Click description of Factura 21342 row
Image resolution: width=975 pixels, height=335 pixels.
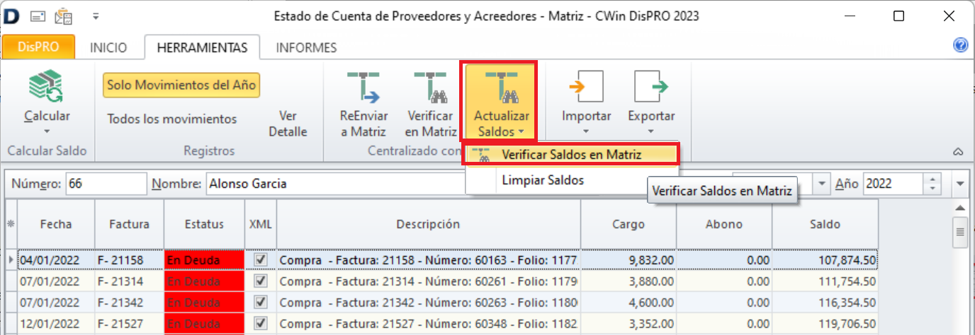tap(428, 302)
